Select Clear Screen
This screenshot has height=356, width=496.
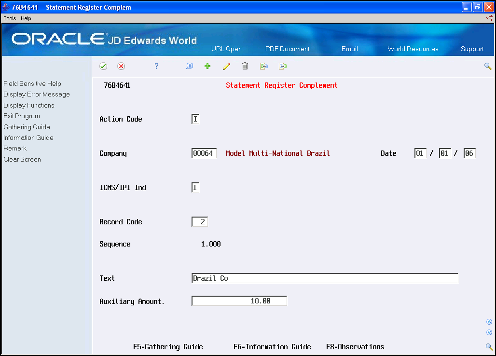pyautogui.click(x=22, y=159)
